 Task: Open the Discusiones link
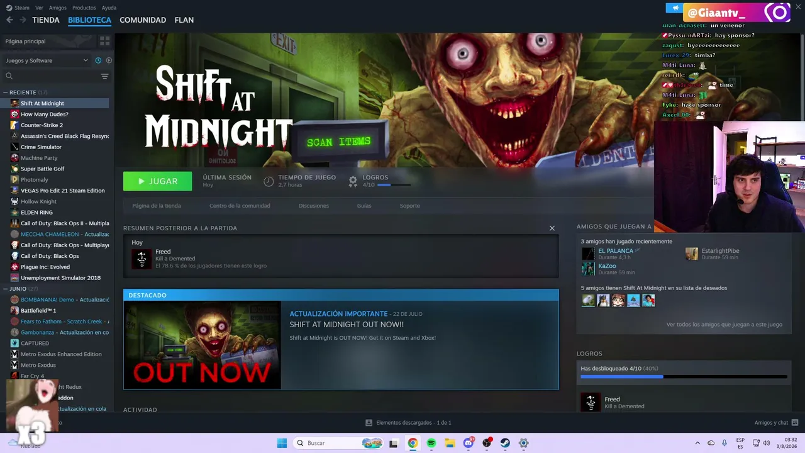(x=314, y=206)
